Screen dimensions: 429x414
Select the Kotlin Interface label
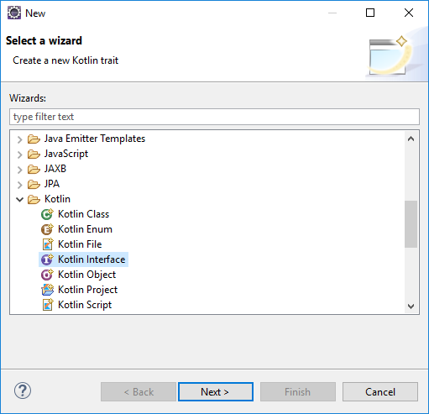[x=92, y=259]
